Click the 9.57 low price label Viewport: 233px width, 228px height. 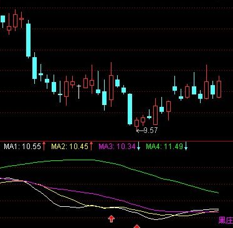[x=151, y=130]
